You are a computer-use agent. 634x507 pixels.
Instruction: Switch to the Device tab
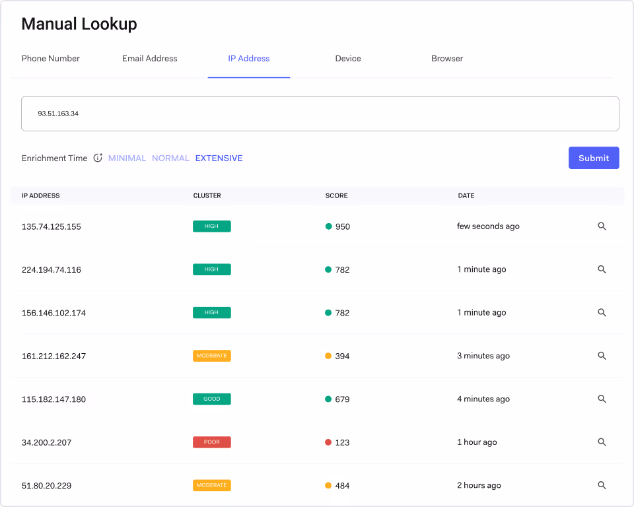pyautogui.click(x=348, y=58)
